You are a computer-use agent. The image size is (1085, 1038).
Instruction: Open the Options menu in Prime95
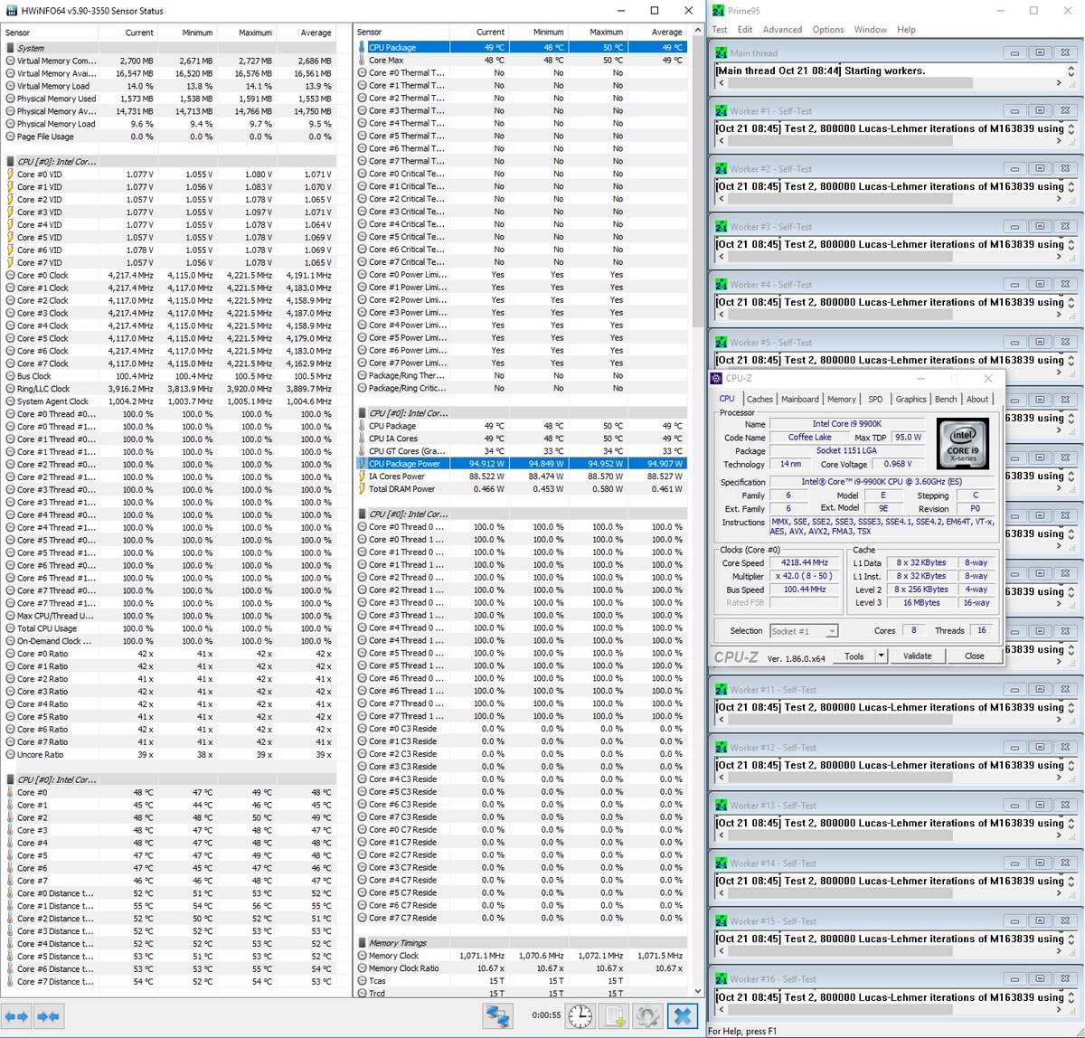(x=827, y=29)
